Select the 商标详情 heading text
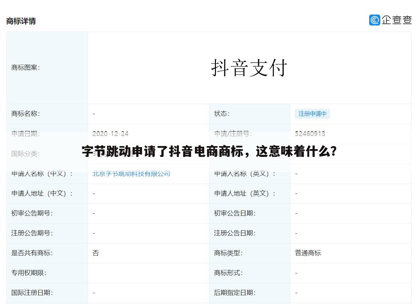Screen dimensions: 417x304 21,21
